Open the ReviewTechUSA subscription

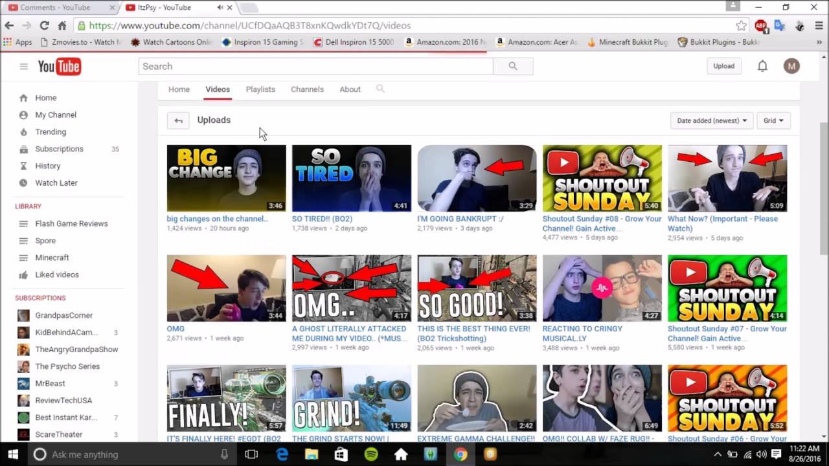point(63,401)
